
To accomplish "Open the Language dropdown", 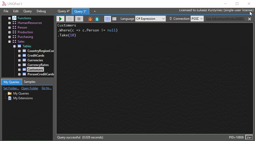I will pyautogui.click(x=151, y=19).
